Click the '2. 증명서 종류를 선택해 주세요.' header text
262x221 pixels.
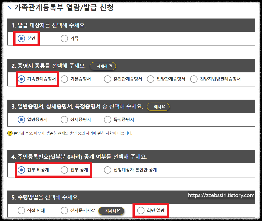coord(48,66)
